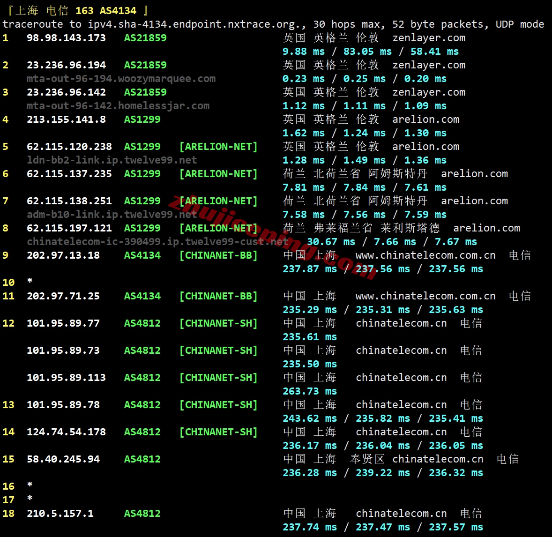Viewport: 552px width, 537px height.
Task: Click the asterisk at hop 10
Action: click(x=30, y=282)
